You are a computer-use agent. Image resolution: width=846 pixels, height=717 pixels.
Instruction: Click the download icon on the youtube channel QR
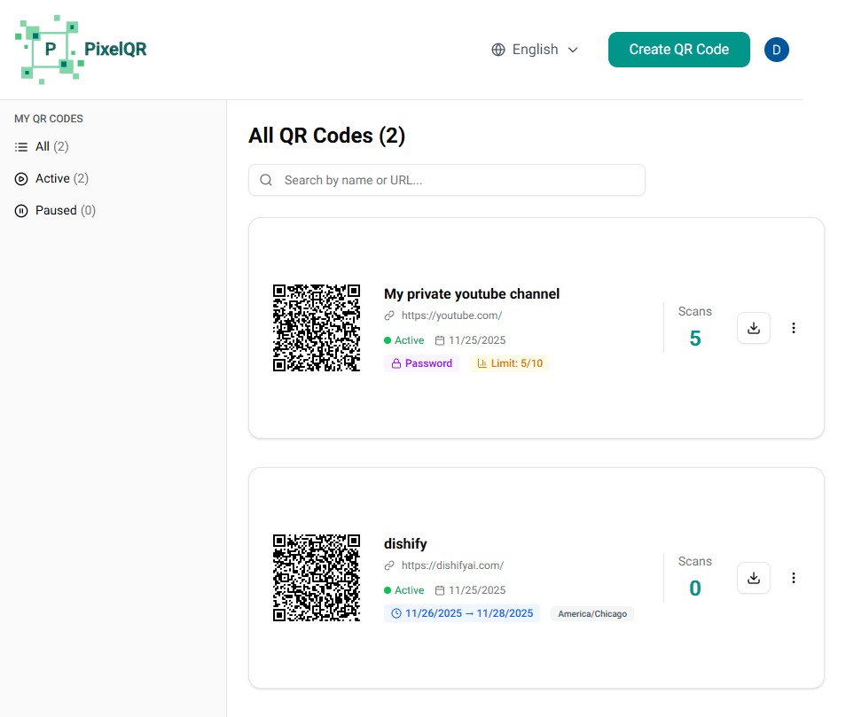(x=753, y=328)
